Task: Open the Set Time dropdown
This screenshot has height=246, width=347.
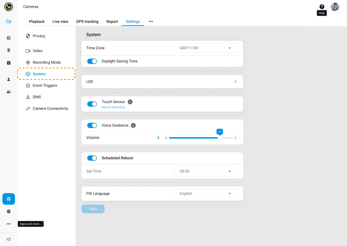Action: click(206, 171)
